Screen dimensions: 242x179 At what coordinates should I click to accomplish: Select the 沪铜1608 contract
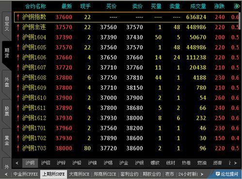pyautogui.click(x=127, y=78)
